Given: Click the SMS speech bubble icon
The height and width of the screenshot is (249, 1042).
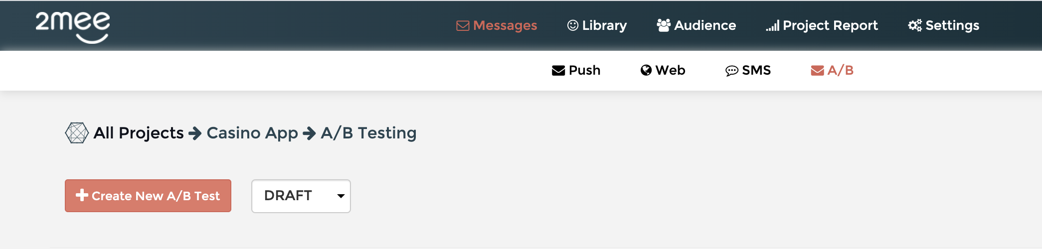Looking at the screenshot, I should click(x=731, y=71).
